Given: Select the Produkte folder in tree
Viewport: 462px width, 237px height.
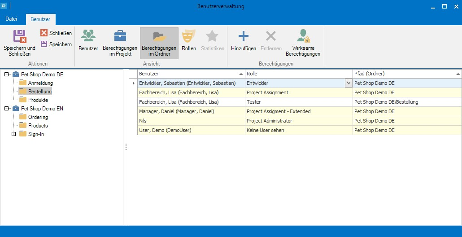Looking at the screenshot, I should coord(38,100).
